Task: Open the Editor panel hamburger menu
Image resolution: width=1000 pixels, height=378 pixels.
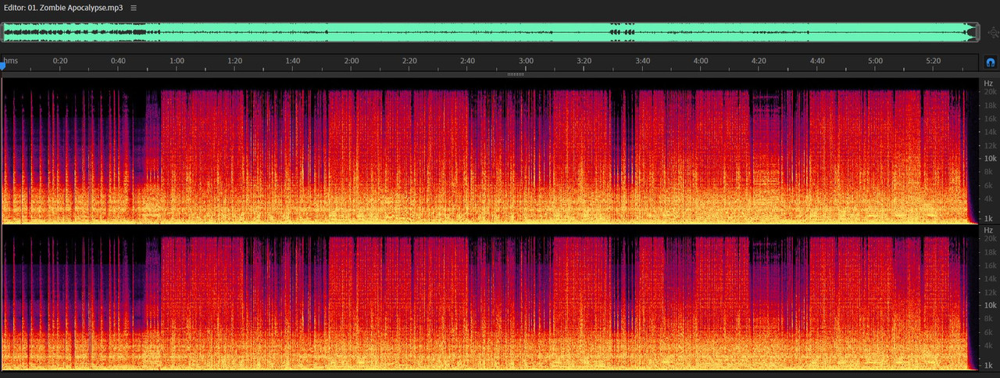Action: click(134, 7)
